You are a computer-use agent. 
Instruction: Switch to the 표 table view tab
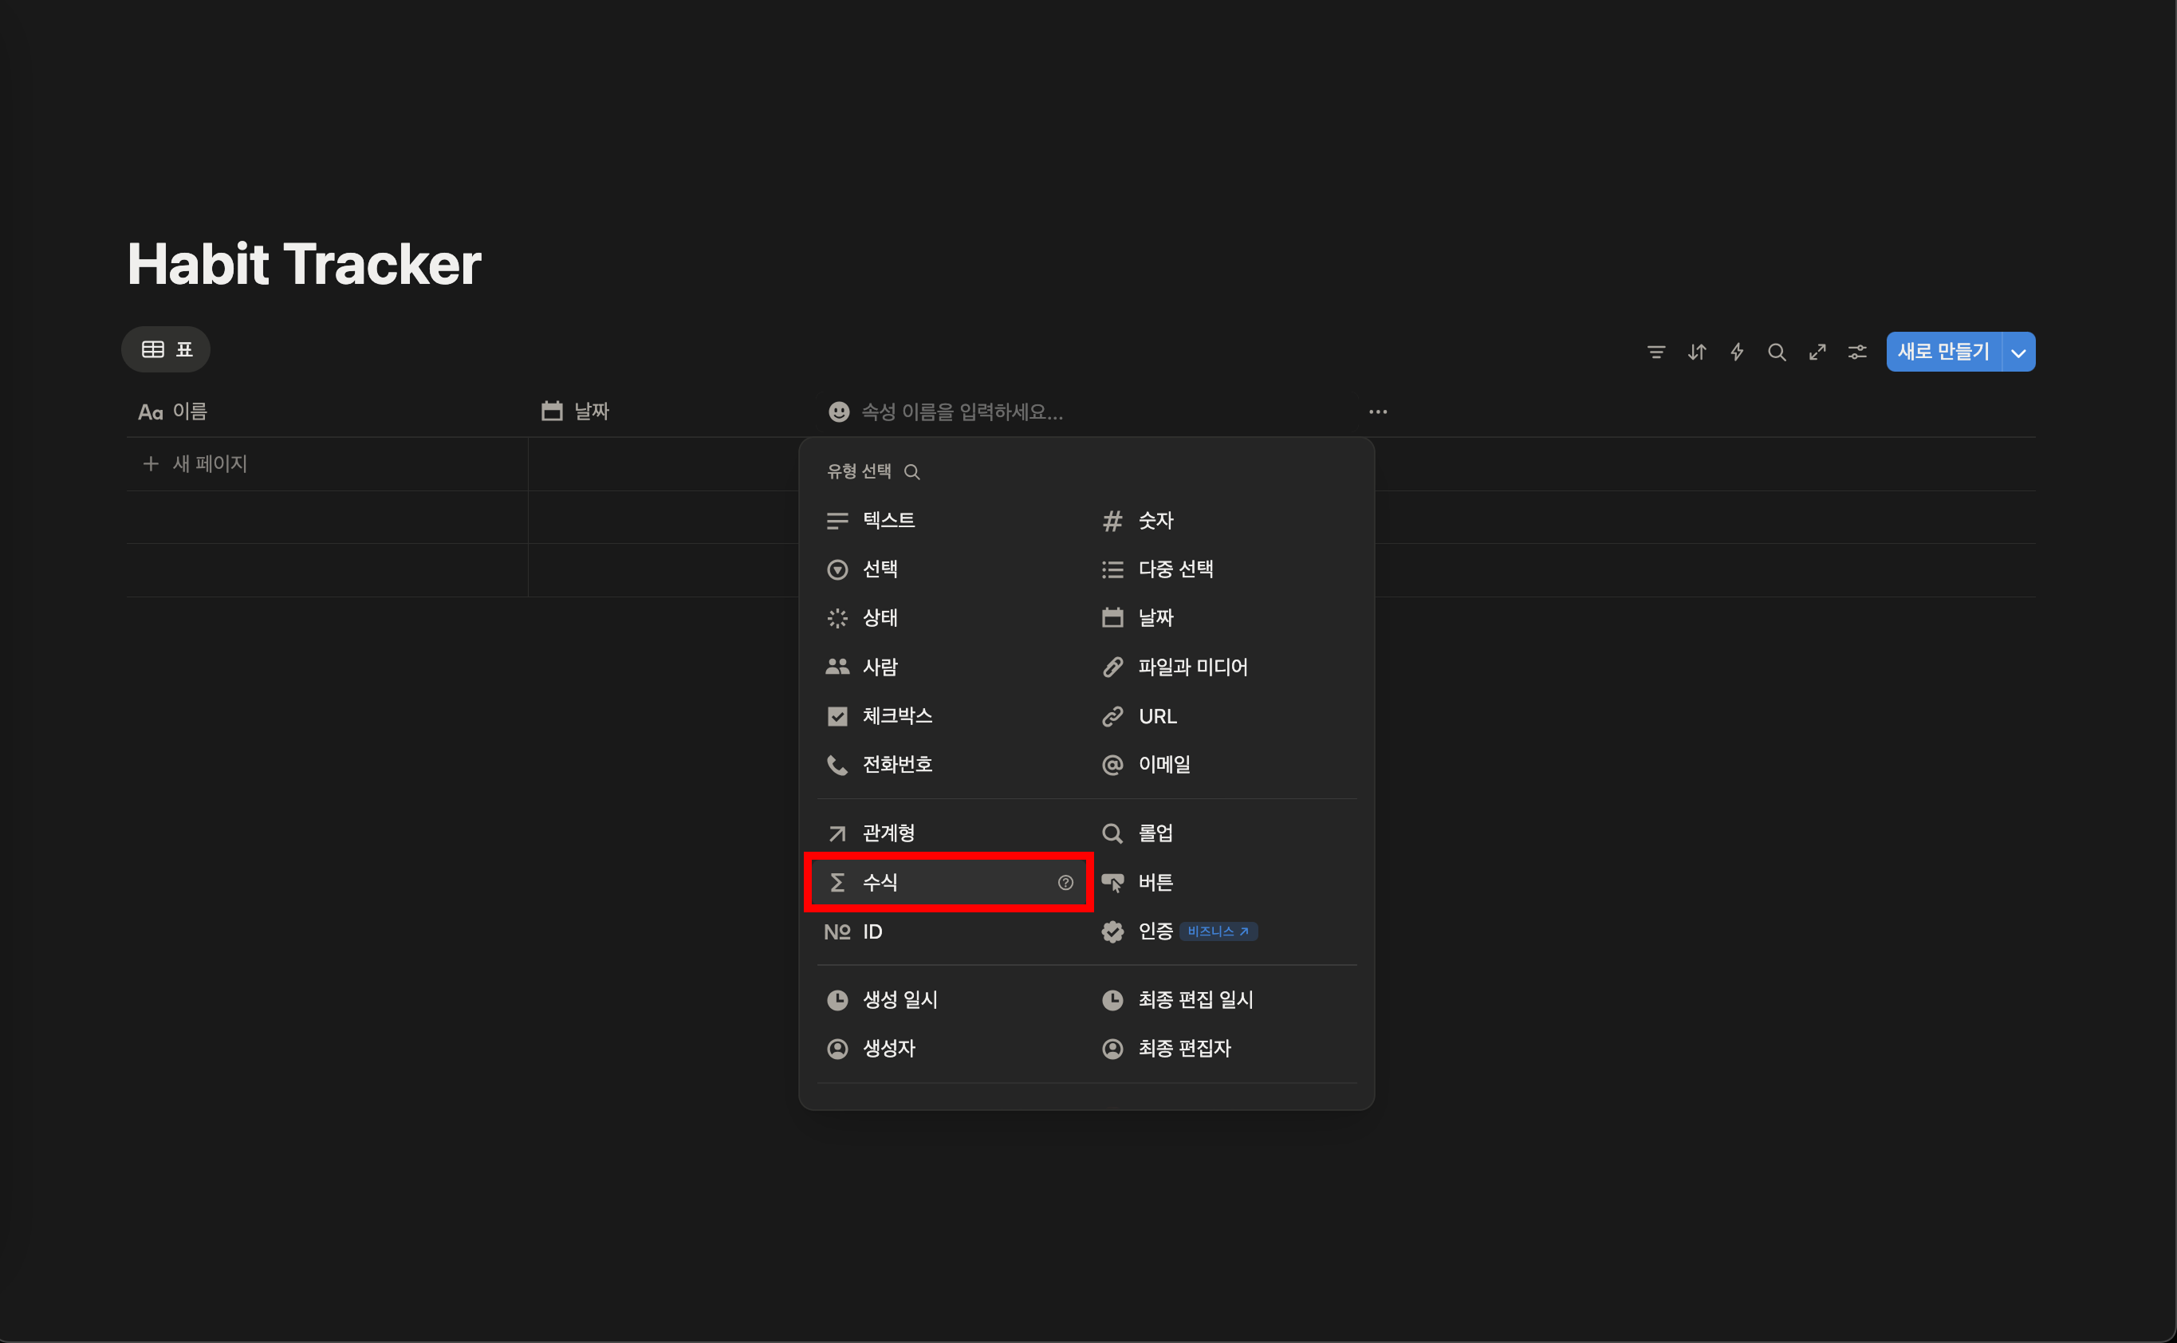[x=167, y=350]
